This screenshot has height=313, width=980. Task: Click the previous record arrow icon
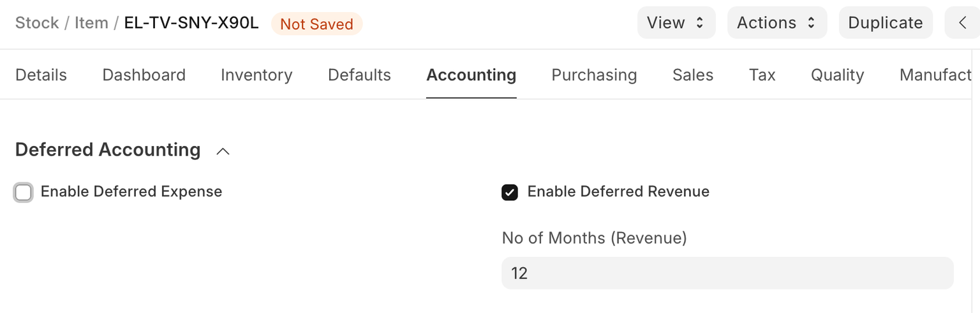pyautogui.click(x=963, y=23)
